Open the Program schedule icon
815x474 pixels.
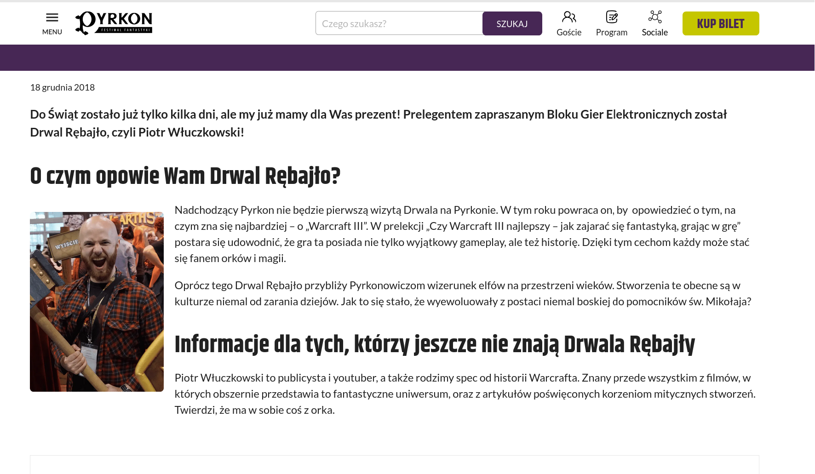[612, 17]
